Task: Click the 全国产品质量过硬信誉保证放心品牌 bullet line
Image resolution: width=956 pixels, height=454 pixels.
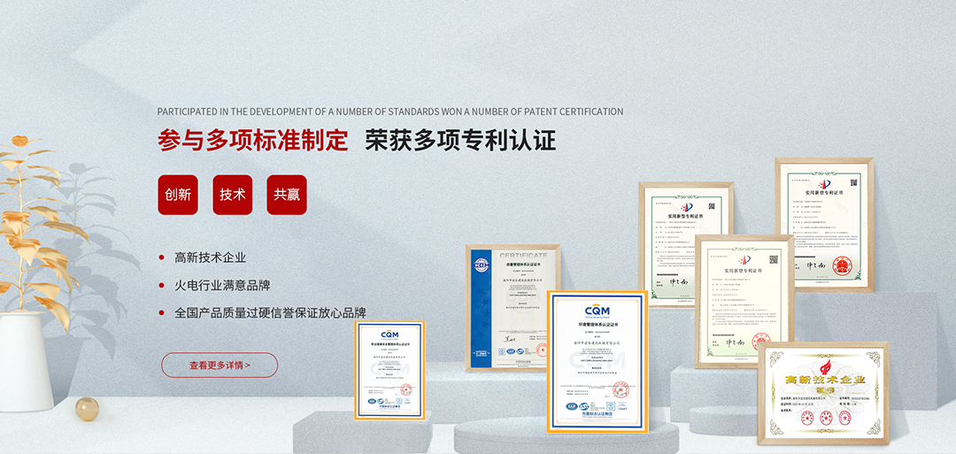Action: coord(270,312)
